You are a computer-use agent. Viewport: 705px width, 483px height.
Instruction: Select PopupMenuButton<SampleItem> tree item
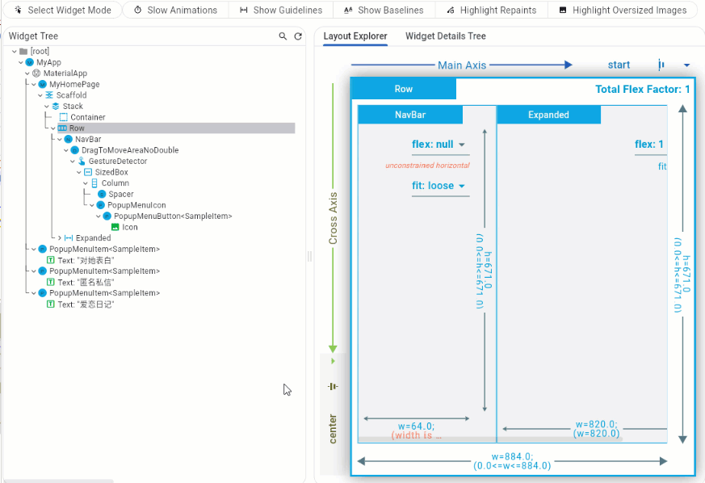pos(173,216)
